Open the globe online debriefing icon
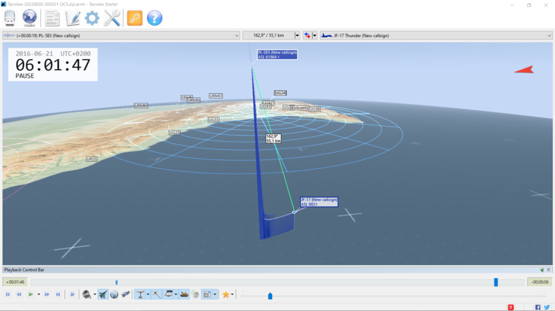The image size is (555, 311). 29,18
